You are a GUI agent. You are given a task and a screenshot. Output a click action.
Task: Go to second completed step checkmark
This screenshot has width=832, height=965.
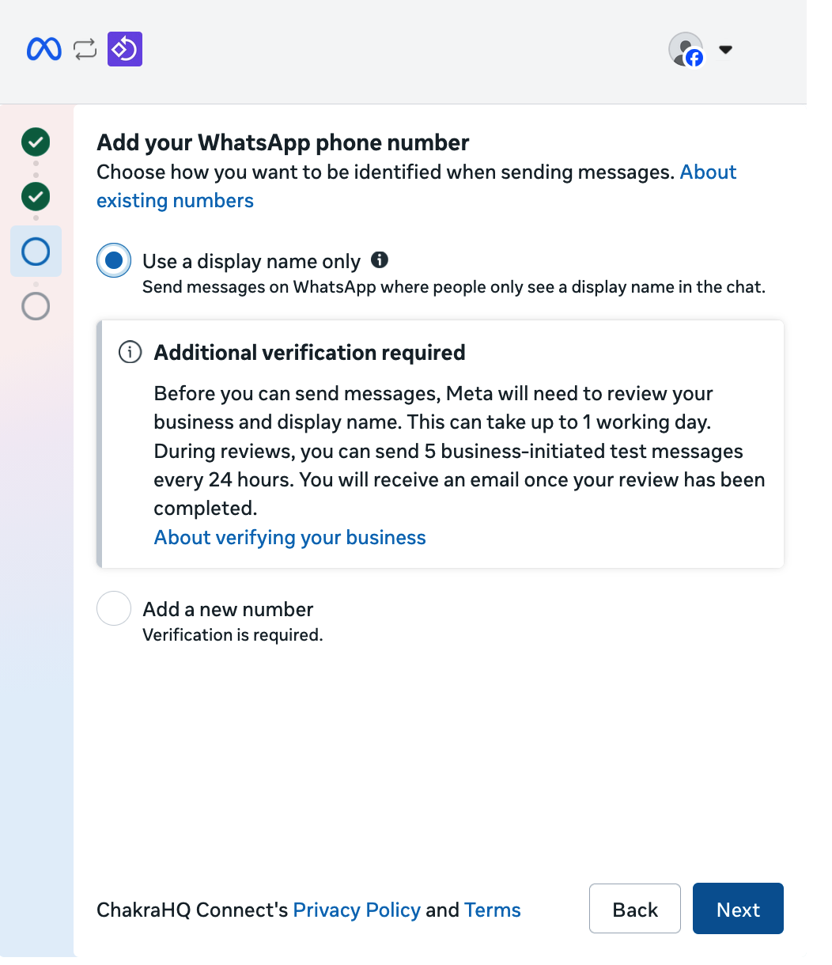click(x=36, y=196)
